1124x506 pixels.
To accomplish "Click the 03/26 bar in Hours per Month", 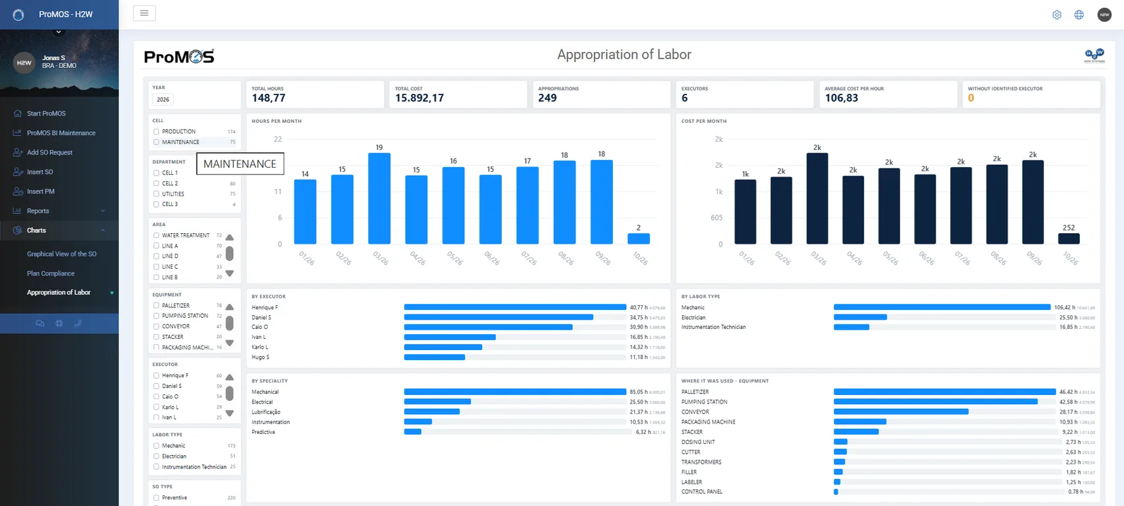I will click(x=379, y=199).
